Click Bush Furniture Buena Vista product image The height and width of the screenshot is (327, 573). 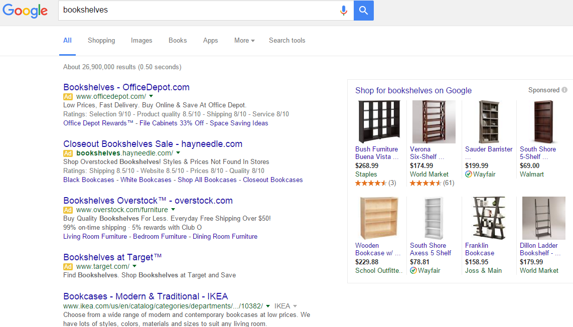pos(379,122)
